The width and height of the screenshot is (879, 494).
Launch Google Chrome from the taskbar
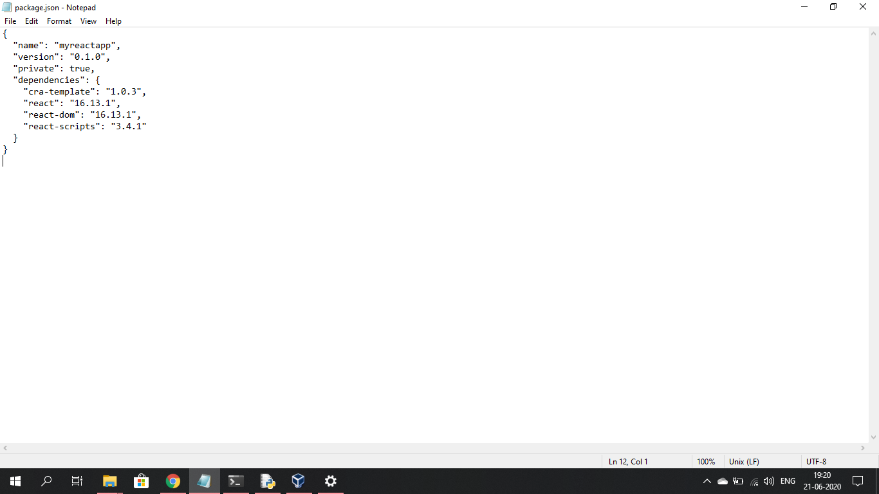pyautogui.click(x=172, y=481)
